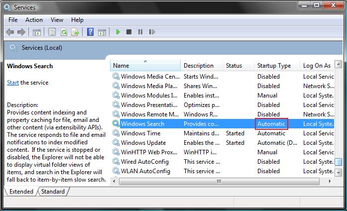Click gear icon of Windows Time row
Screen dimensions: 347x211
(x=116, y=133)
